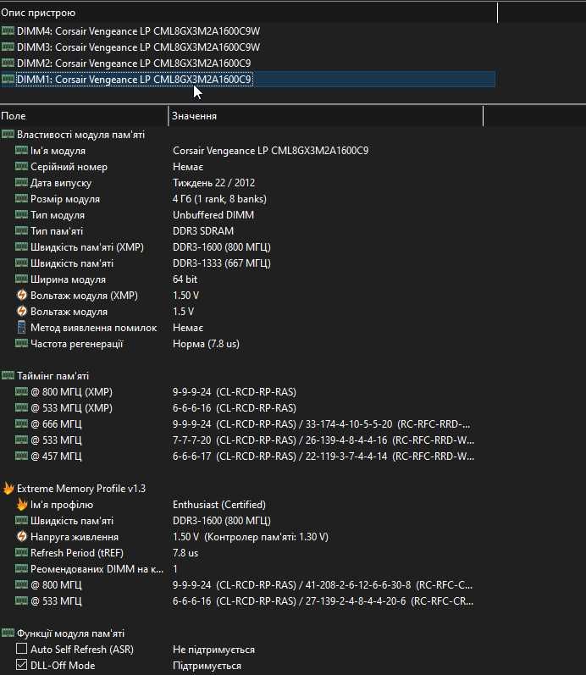Screen dimensions: 586x675
Task: Click the Опис пристрою column header
Action: click(248, 13)
